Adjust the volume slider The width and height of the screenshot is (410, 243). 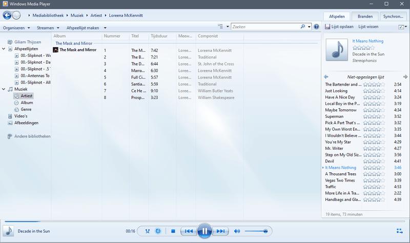click(x=256, y=231)
